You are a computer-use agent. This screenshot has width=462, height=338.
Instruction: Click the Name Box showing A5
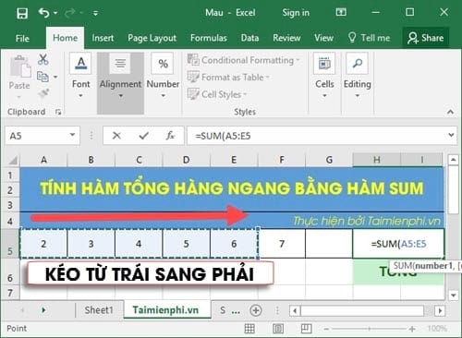pos(37,136)
